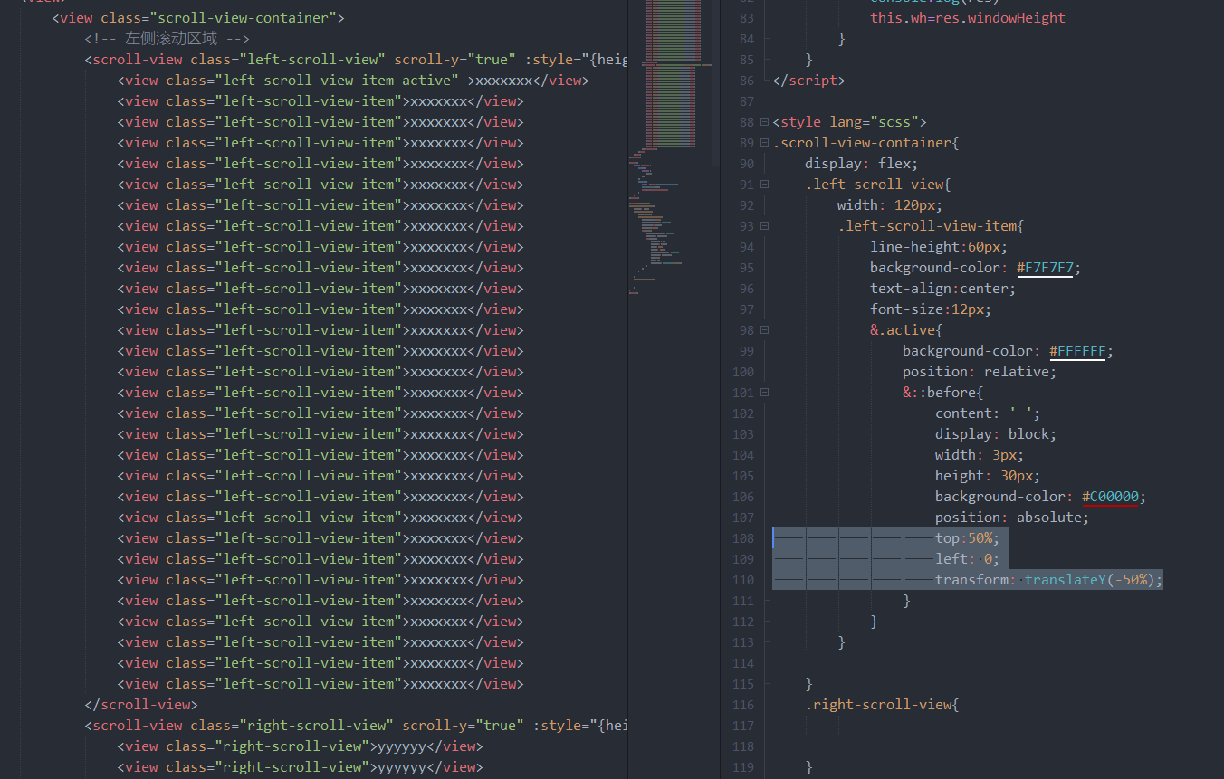Click the #FFFFFF color value
The height and width of the screenshot is (779, 1224).
[1077, 351]
